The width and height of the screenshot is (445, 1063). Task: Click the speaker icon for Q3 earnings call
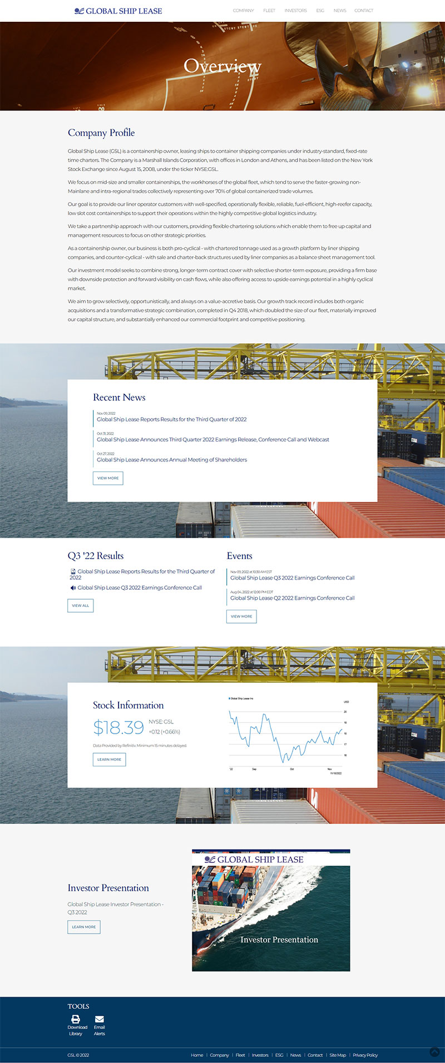click(x=73, y=588)
